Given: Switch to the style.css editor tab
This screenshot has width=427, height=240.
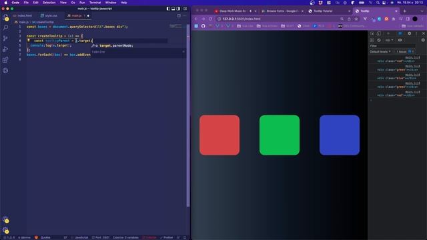Looking at the screenshot, I should click(x=49, y=16).
